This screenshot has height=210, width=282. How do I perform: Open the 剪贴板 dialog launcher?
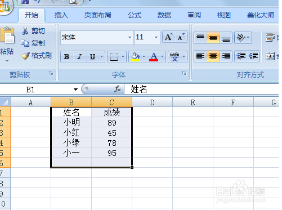(x=51, y=73)
